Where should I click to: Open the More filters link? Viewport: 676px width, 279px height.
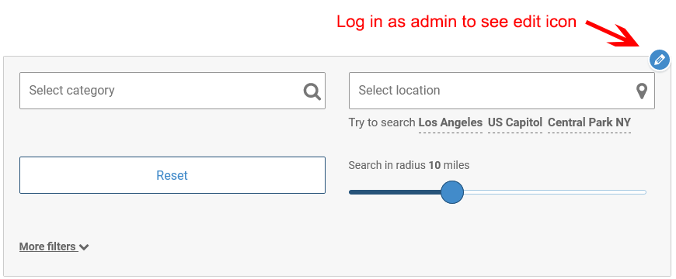pyautogui.click(x=48, y=246)
